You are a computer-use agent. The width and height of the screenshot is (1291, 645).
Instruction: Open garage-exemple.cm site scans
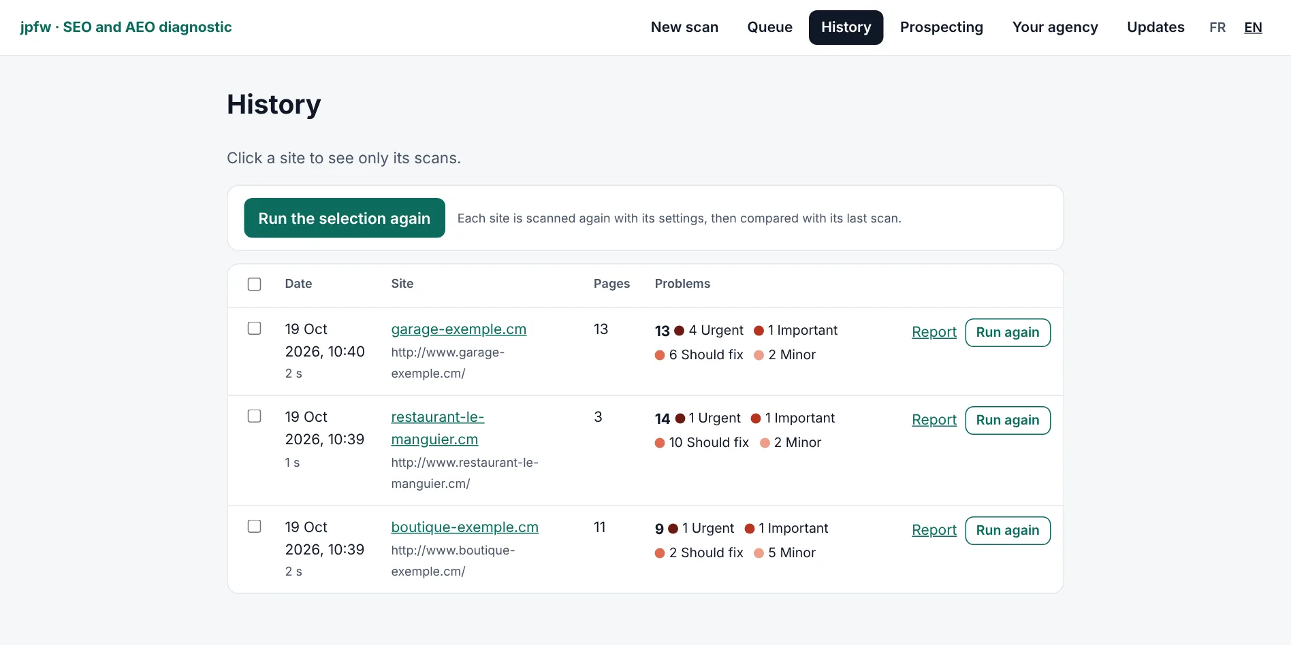click(458, 329)
